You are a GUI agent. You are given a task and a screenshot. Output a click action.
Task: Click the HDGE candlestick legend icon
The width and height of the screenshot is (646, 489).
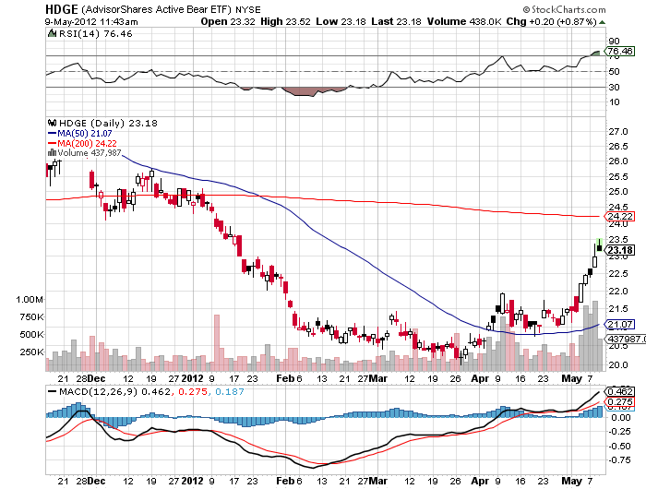pyautogui.click(x=52, y=123)
